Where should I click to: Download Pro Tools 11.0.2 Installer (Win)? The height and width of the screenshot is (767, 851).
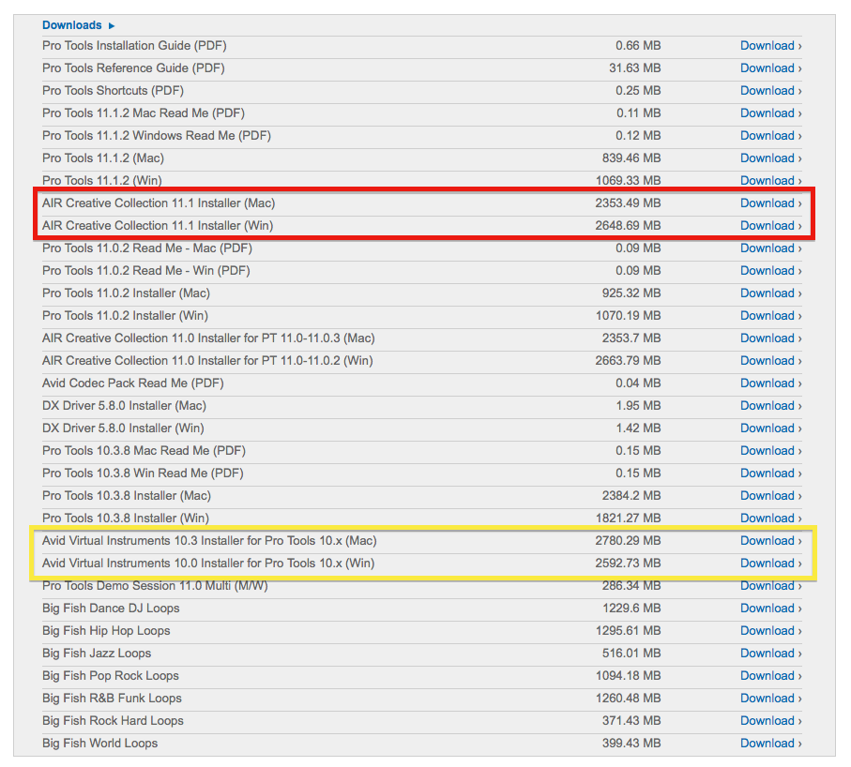tap(770, 316)
